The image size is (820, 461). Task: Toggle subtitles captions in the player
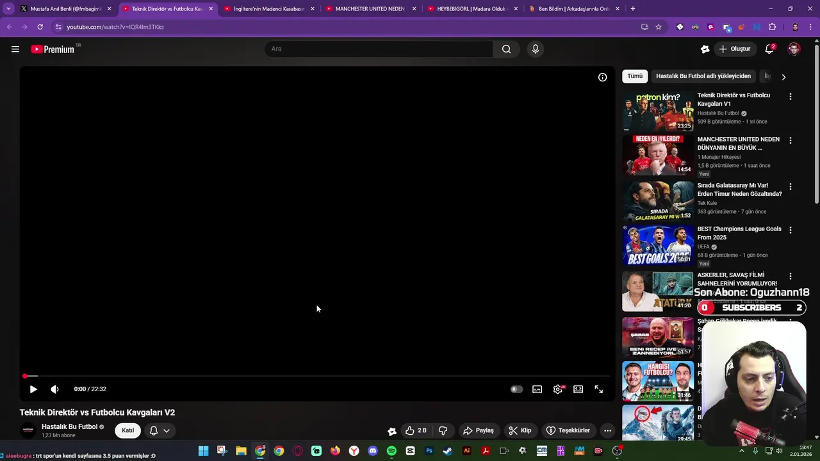click(537, 389)
